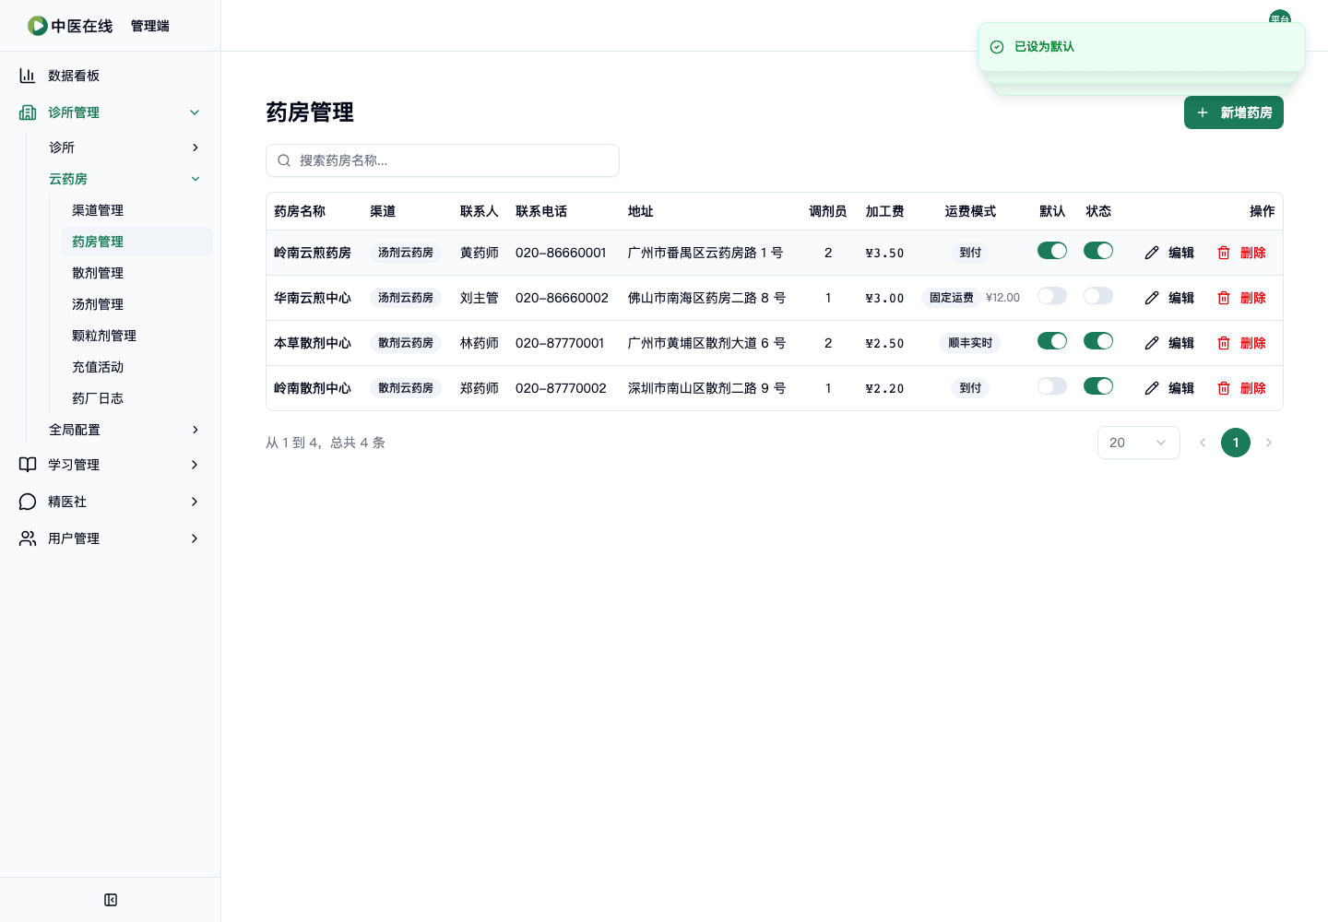Viewport: 1328px width, 922px height.
Task: Click the plus icon on 新增药房
Action: [x=1203, y=112]
